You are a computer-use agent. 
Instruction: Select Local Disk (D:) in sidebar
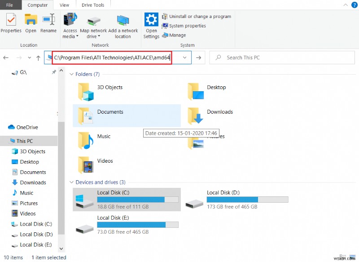(32, 234)
